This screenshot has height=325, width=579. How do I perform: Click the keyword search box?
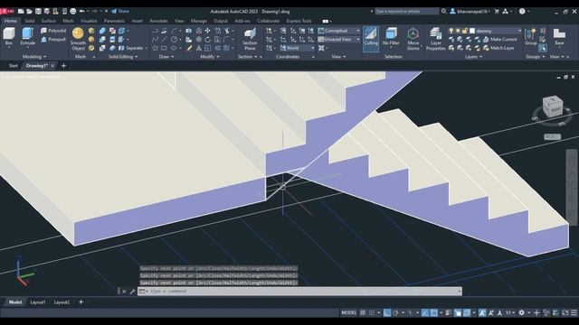click(x=406, y=12)
